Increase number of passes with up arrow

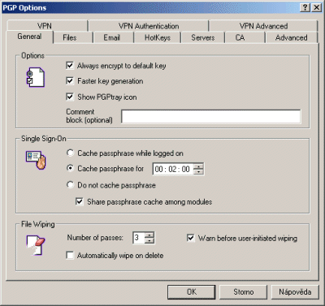tap(149, 235)
